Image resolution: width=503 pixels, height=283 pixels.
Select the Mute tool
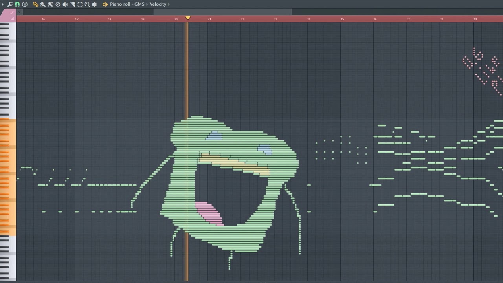click(65, 4)
